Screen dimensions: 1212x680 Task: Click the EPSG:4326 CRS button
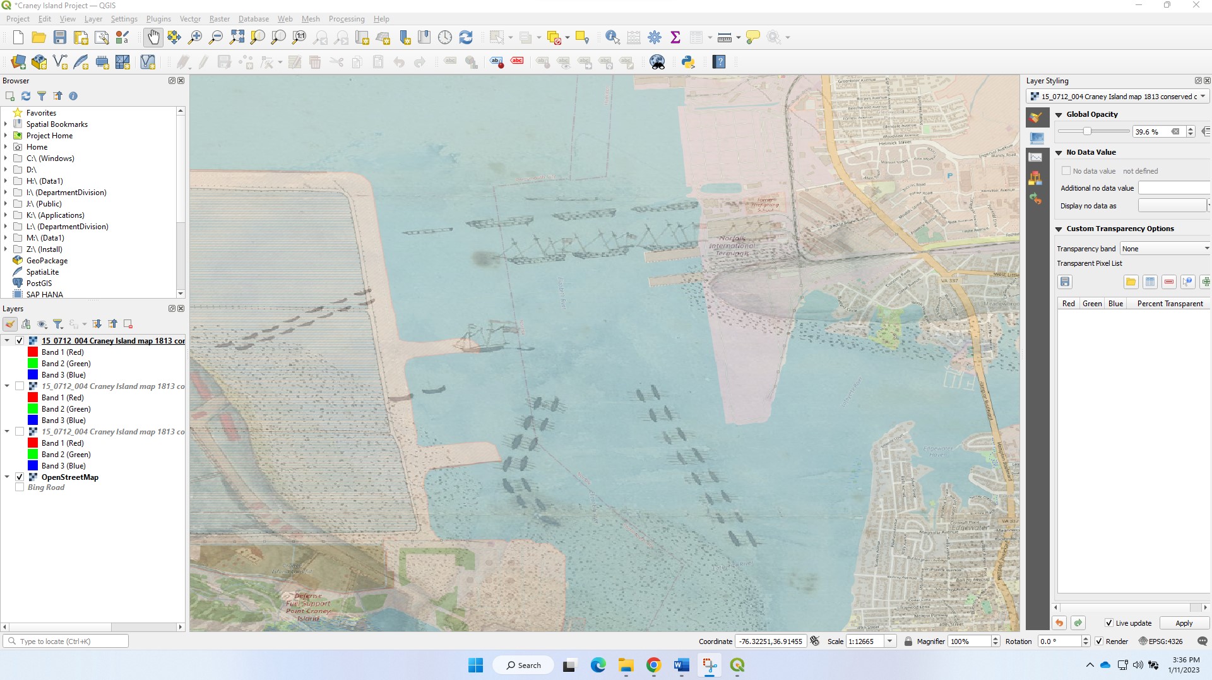[x=1160, y=641]
